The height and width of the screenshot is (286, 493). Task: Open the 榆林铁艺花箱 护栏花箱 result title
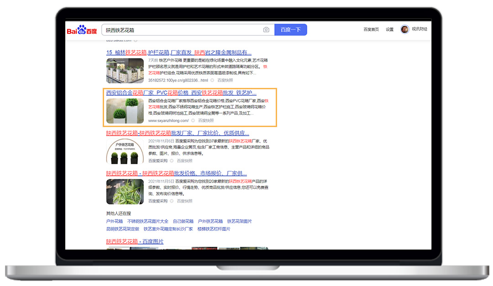[178, 52]
